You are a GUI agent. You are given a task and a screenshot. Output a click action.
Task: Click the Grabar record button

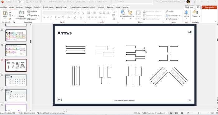pyautogui.click(x=189, y=7)
